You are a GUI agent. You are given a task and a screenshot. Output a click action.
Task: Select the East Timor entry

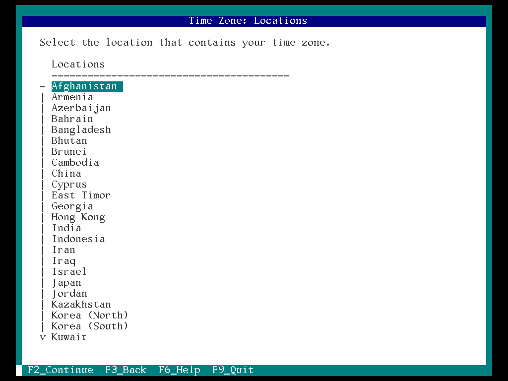coord(81,195)
